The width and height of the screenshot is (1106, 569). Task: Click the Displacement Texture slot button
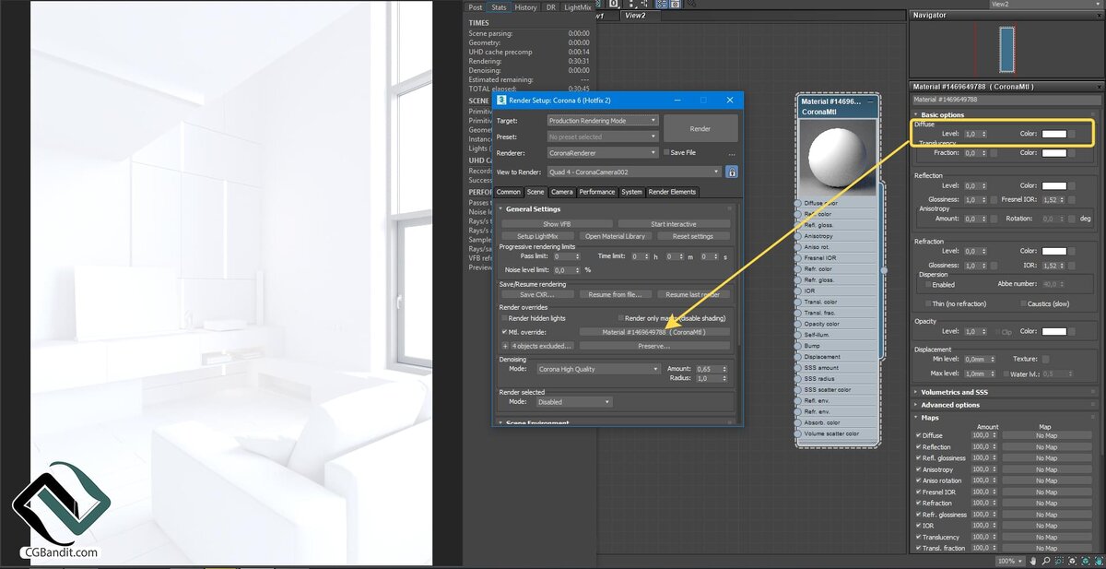(x=1045, y=359)
